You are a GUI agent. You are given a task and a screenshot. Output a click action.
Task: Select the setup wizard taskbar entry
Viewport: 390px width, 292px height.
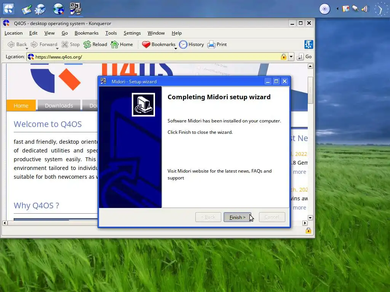tap(76, 9)
